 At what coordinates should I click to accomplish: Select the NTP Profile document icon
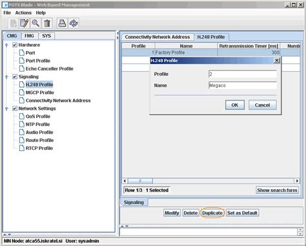21,125
